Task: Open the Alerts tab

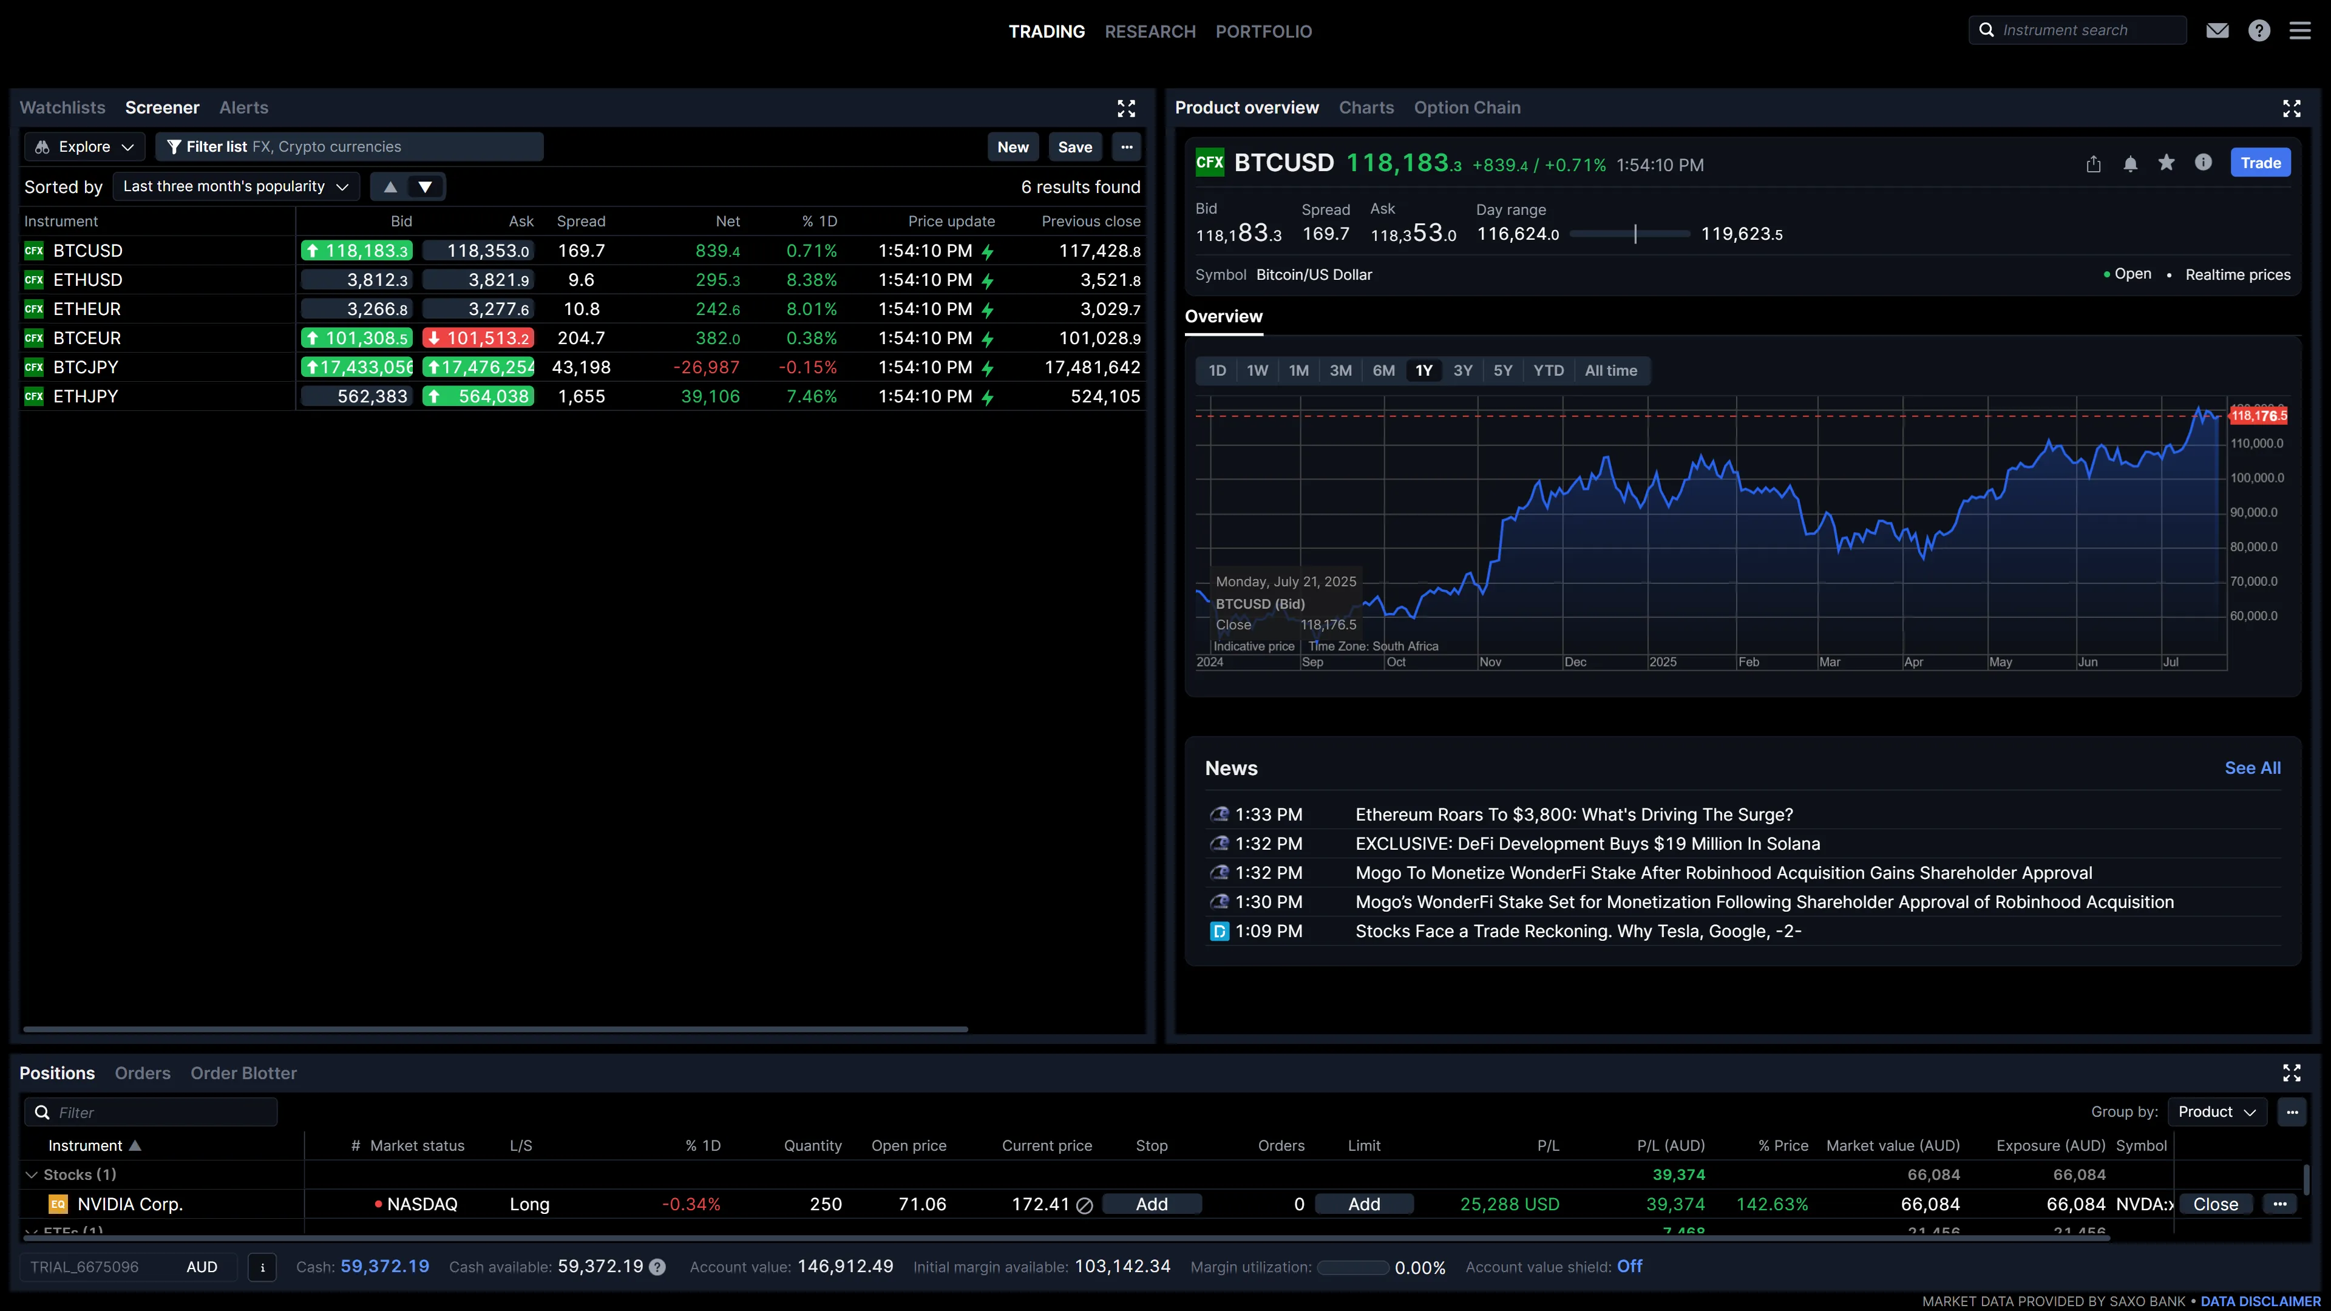Action: 243,107
